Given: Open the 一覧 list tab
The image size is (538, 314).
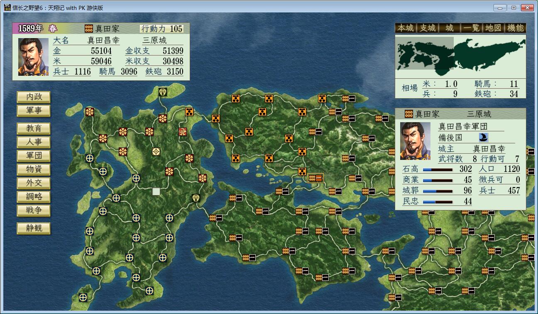Looking at the screenshot, I should point(472,28).
